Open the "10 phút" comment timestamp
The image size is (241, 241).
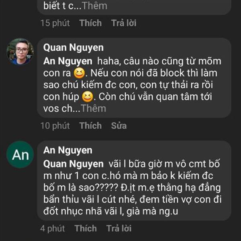click(x=55, y=126)
